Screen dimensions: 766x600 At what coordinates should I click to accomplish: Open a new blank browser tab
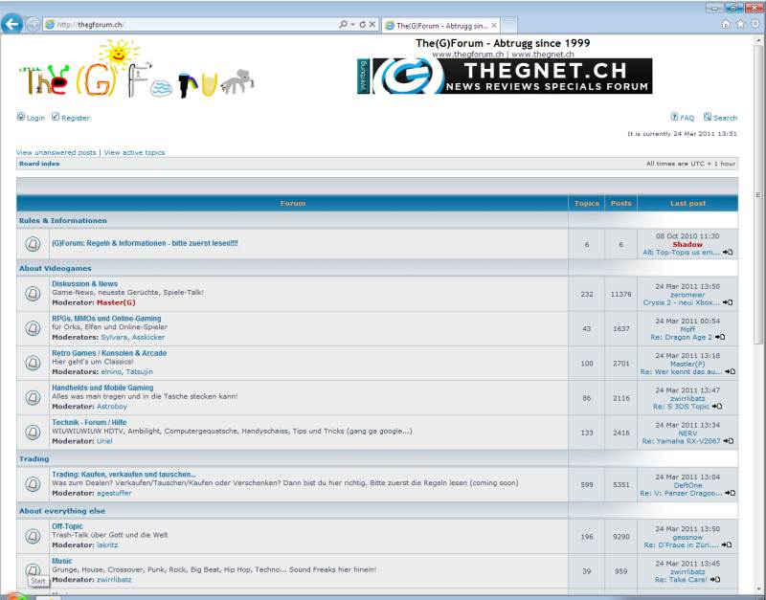(x=509, y=26)
